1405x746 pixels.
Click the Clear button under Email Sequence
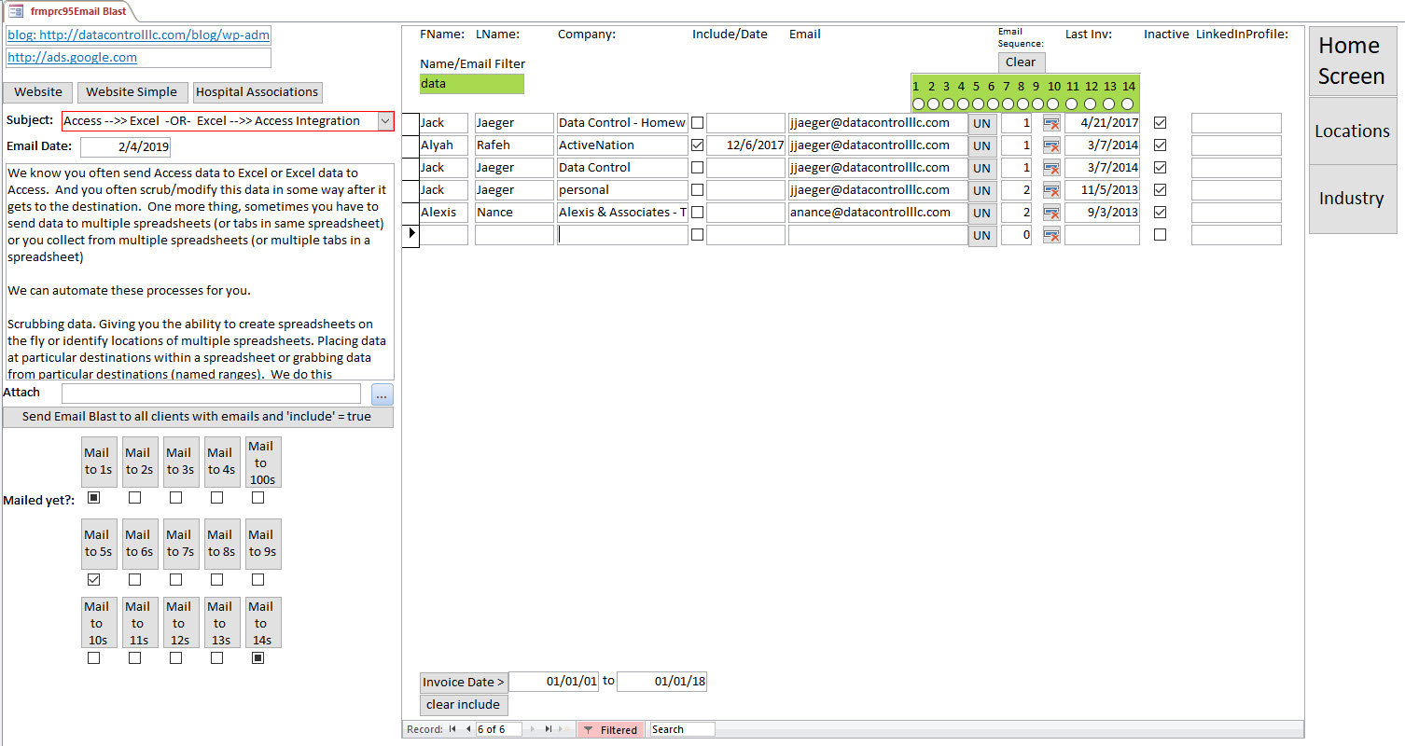point(1022,62)
